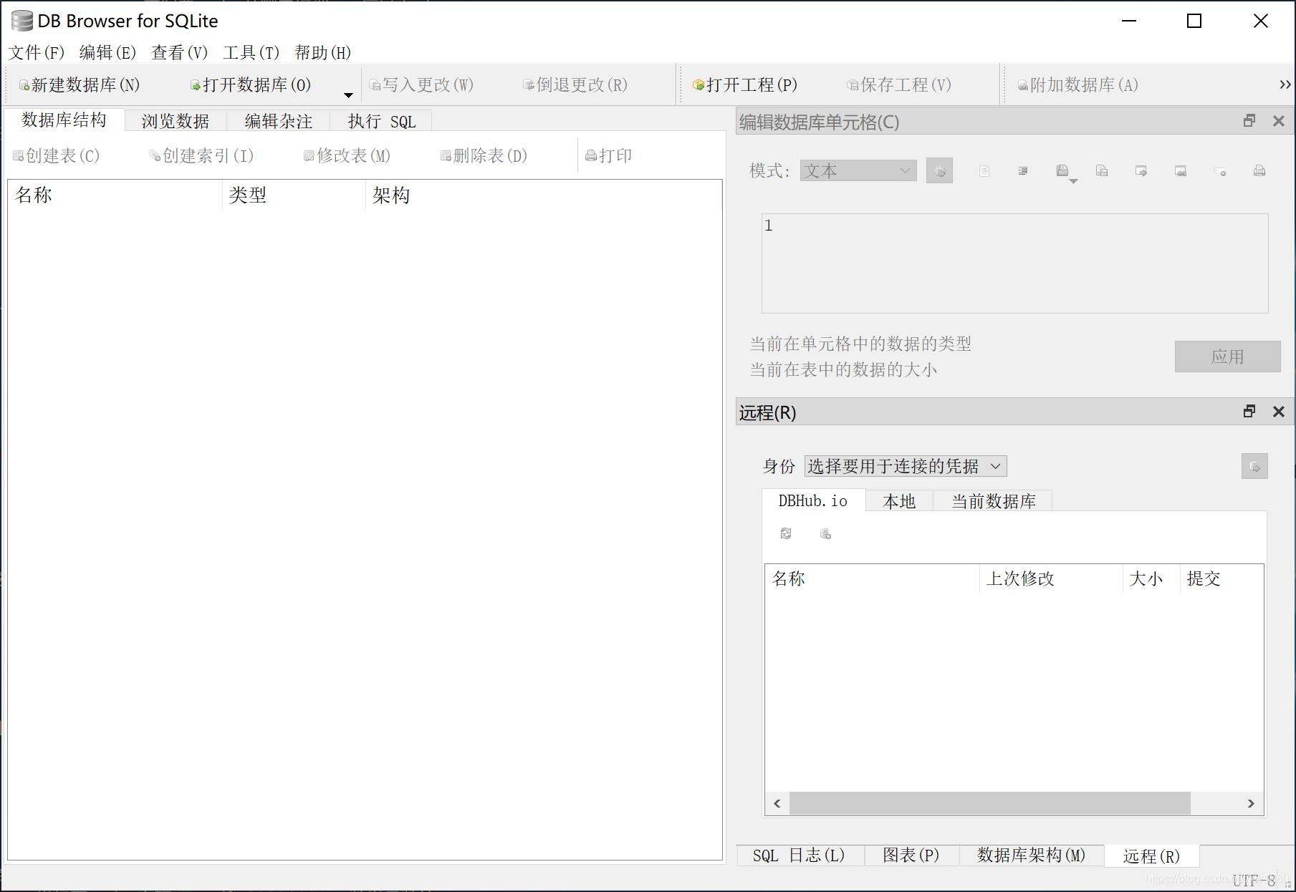Click the Open Project (打开工程) toolbar button
The height and width of the screenshot is (892, 1296).
(745, 85)
